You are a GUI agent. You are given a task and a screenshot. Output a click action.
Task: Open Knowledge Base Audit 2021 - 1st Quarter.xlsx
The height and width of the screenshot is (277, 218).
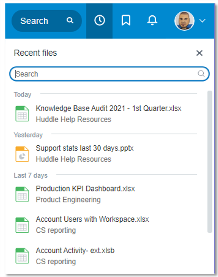108,108
